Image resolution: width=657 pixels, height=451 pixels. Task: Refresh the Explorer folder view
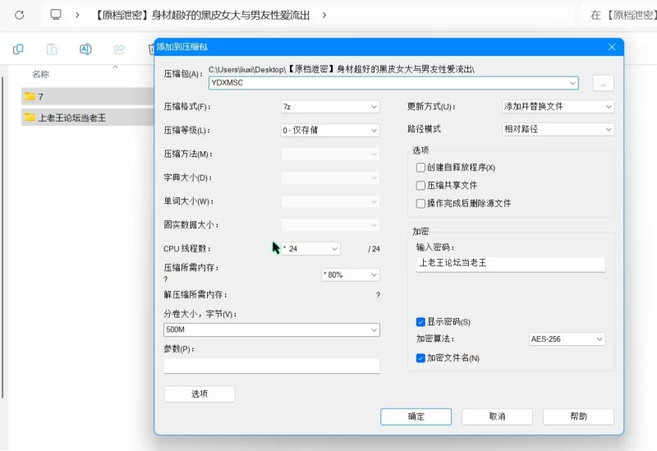[x=19, y=15]
